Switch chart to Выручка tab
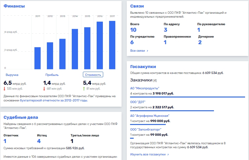 [12, 75]
